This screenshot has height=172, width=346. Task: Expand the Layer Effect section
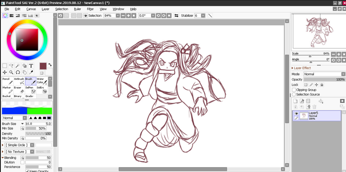coord(293,68)
